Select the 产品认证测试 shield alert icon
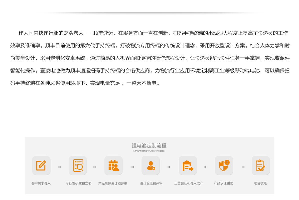This screenshot has height=200, width=299. 224,165
